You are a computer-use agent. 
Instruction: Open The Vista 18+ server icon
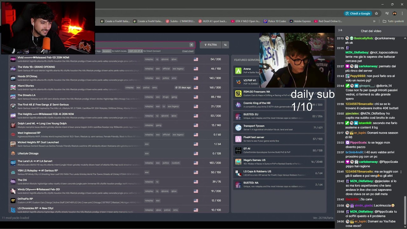click(x=13, y=69)
